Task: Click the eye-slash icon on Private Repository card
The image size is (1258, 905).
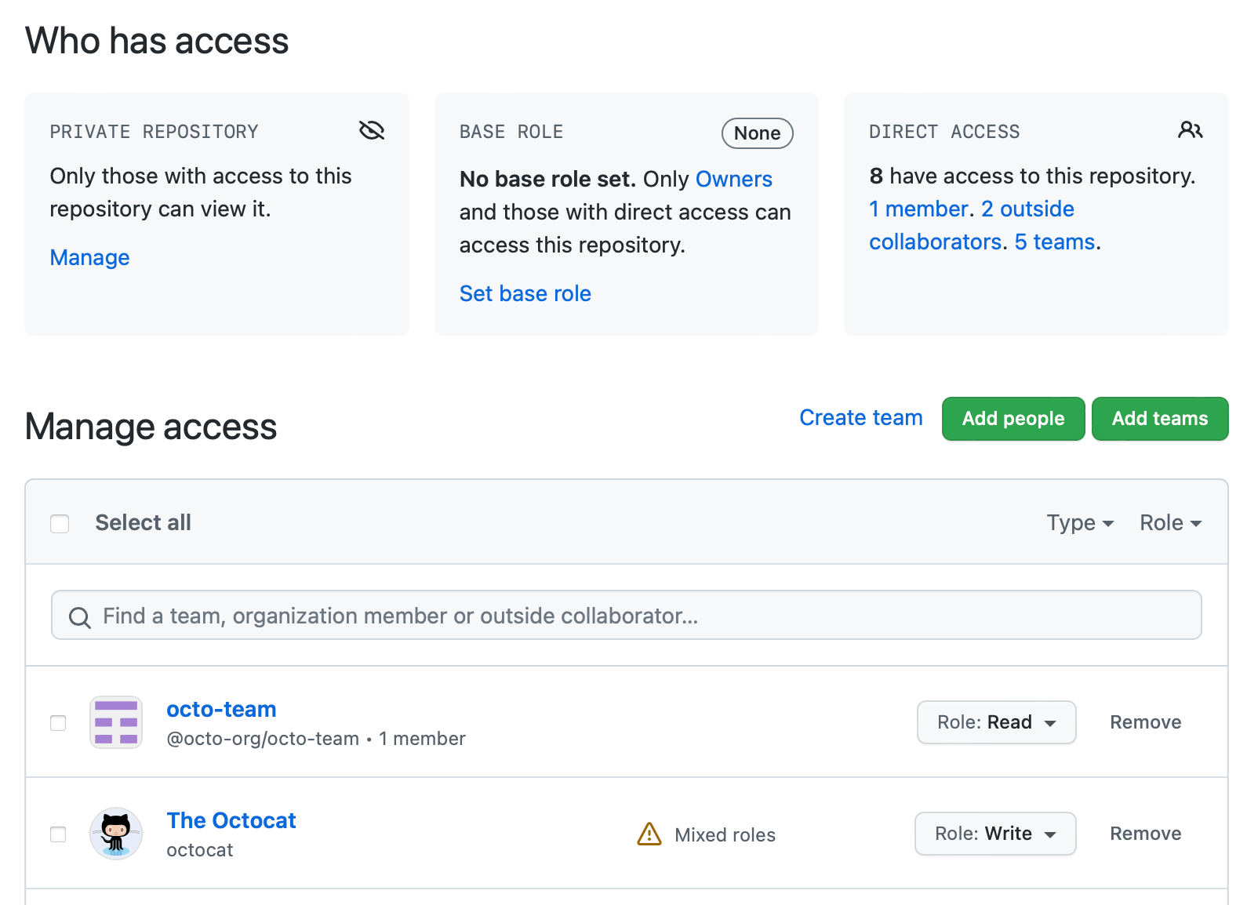Action: point(373,131)
